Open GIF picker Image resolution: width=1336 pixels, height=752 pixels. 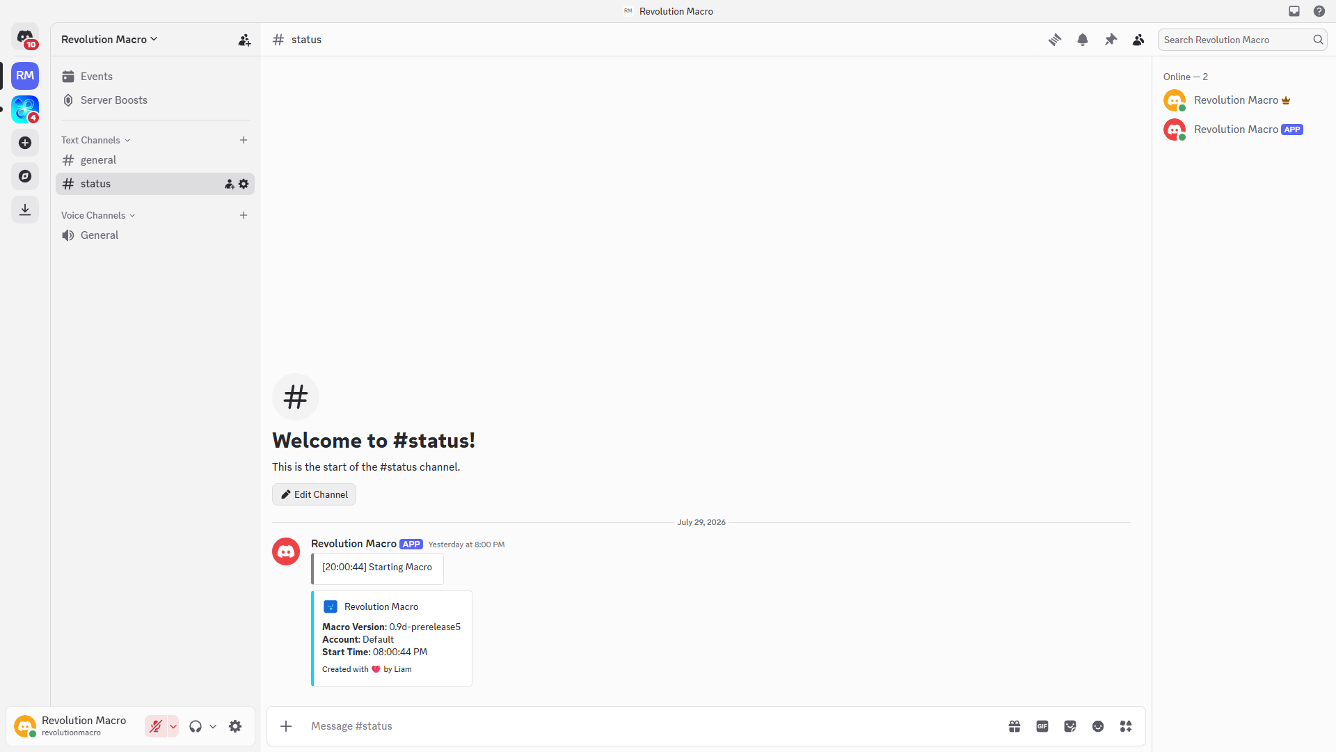pos(1042,726)
